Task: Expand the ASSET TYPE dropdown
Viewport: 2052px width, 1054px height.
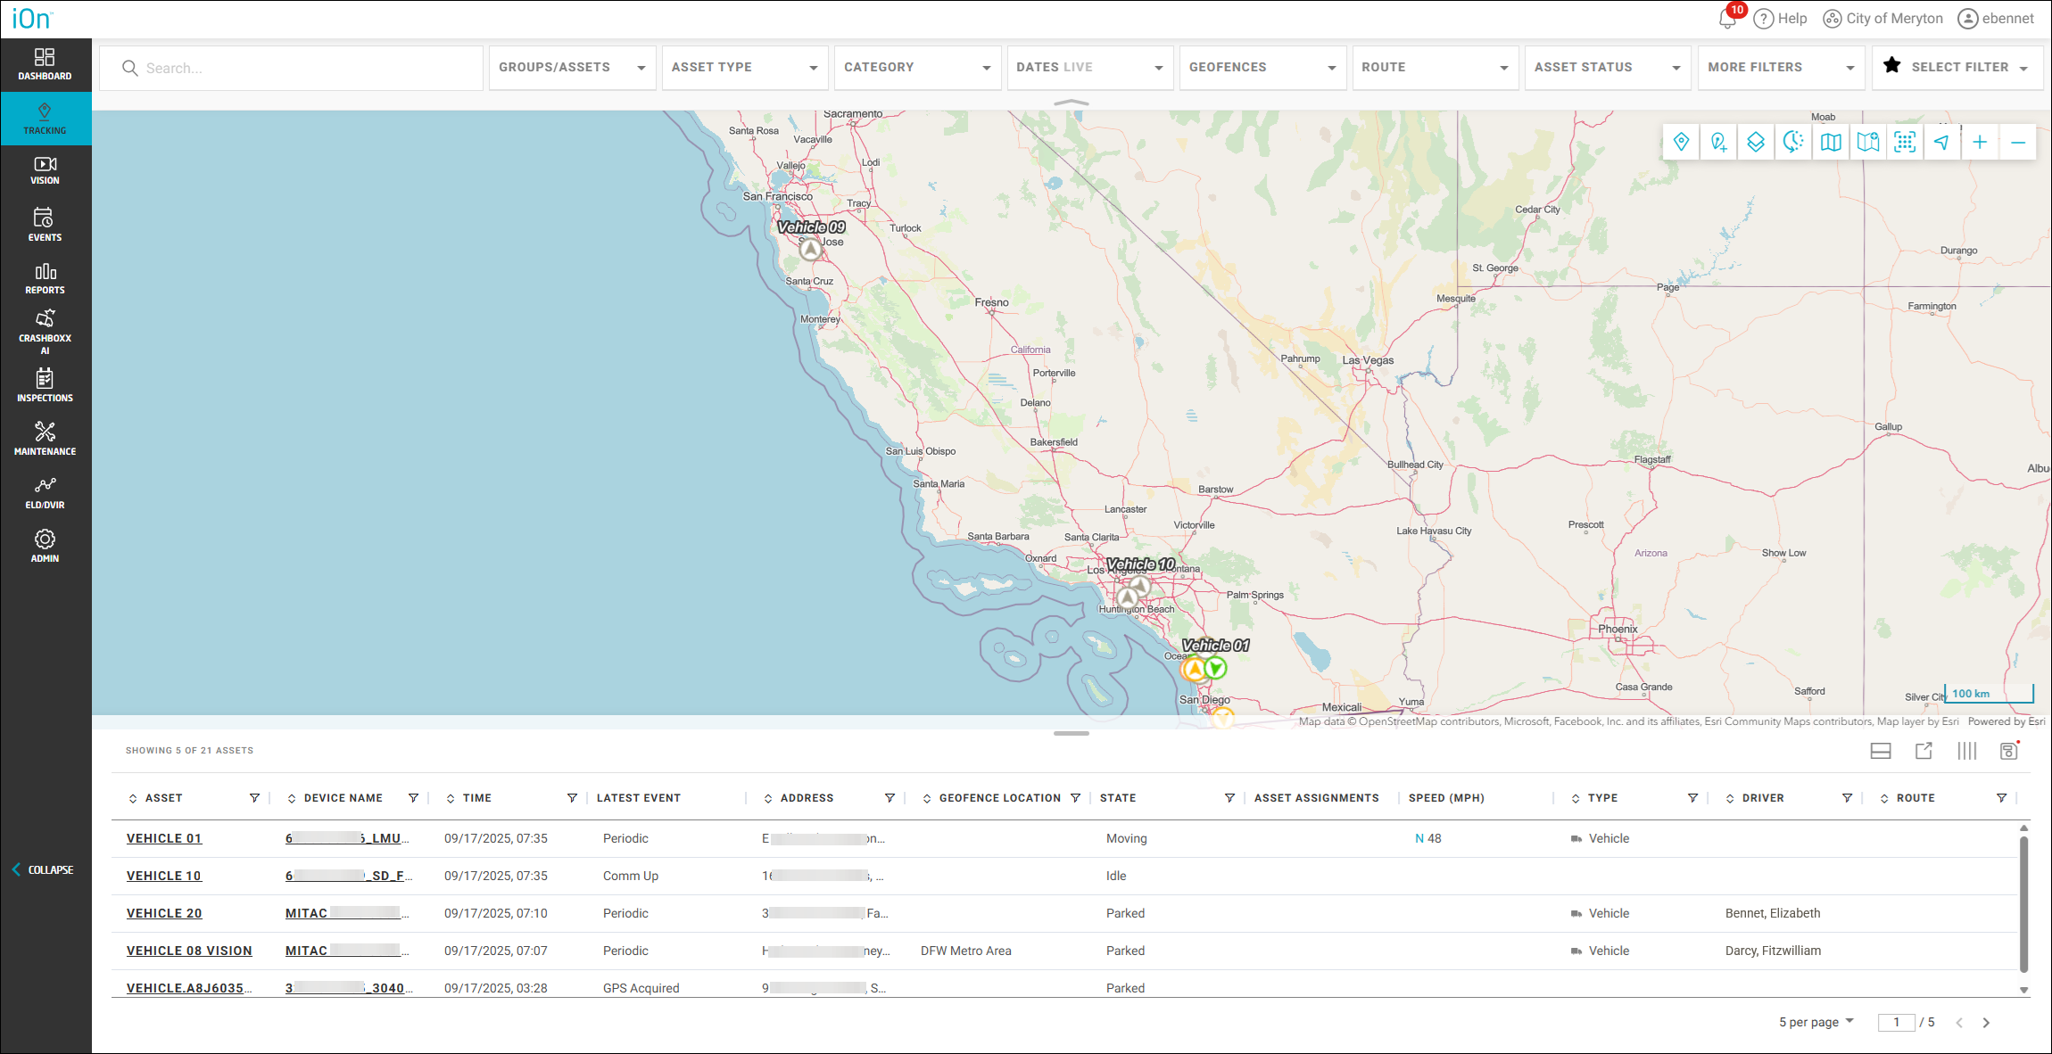Action: tap(745, 68)
